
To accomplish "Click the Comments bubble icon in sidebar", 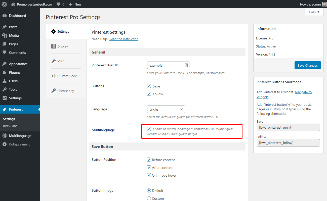I will click(x=5, y=53).
